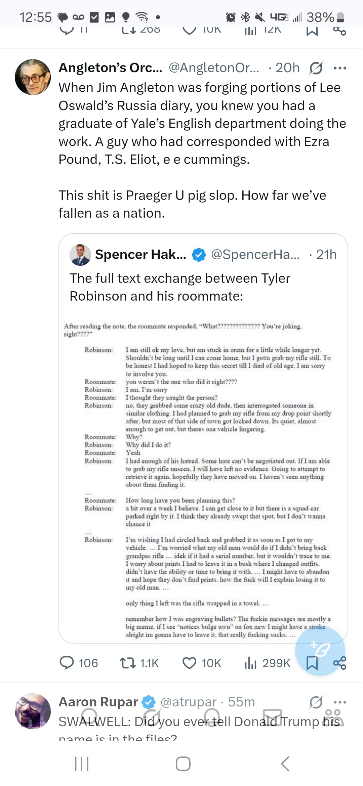Bookmark the Angleton's Orc tweet
Image resolution: width=363 pixels, height=786 pixels.
point(312,663)
